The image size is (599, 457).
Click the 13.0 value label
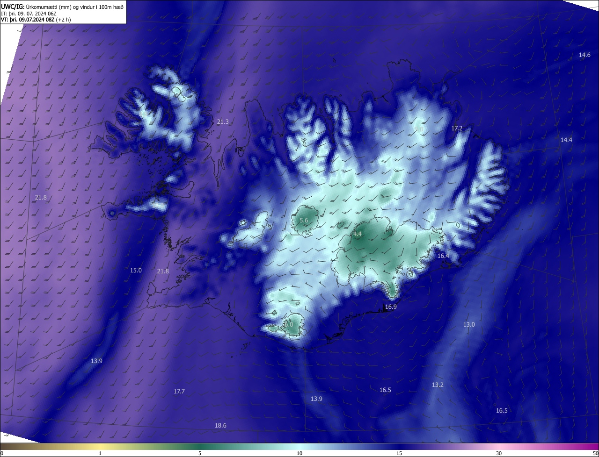point(469,325)
